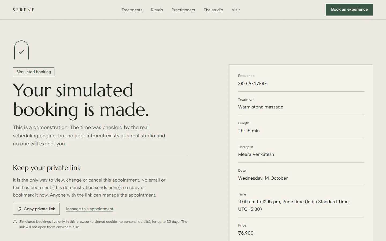Screen dimensions: 386x241
Task: Click the price ₹6,900
Action: [246, 233]
